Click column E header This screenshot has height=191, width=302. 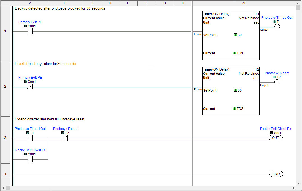(x=128, y=3)
